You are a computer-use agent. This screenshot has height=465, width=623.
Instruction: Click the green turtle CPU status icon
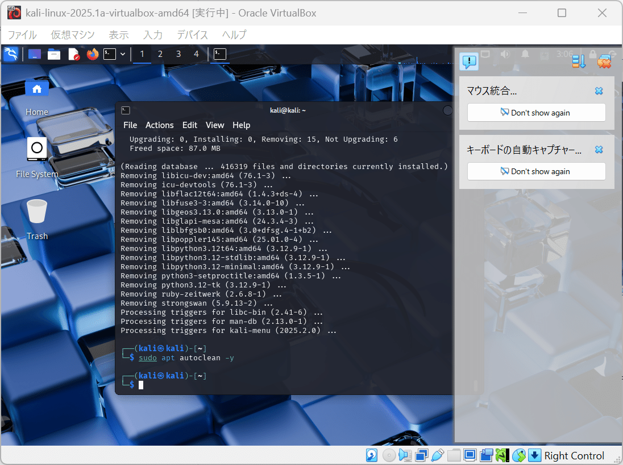pos(502,455)
